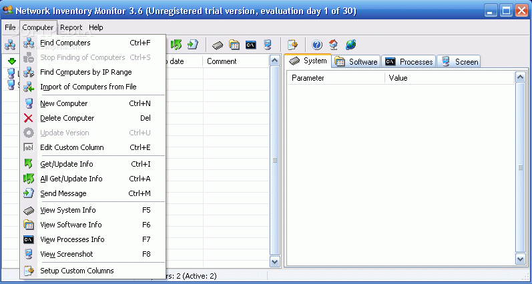Click the details panel scrollbar thumb
The image size is (532, 284).
(521, 168)
